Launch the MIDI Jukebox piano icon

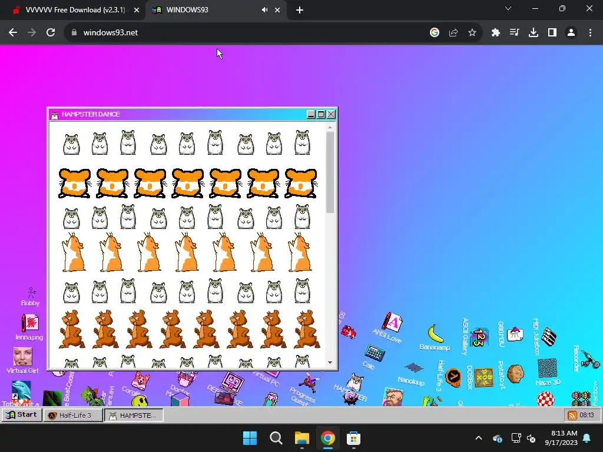[x=548, y=336]
